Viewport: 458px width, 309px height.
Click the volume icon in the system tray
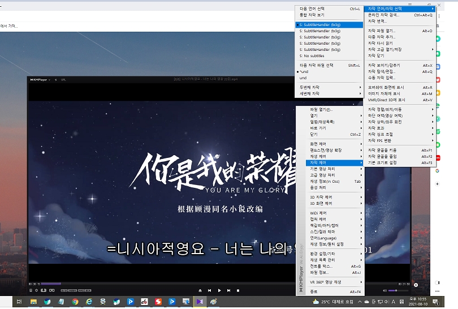pyautogui.click(x=387, y=302)
